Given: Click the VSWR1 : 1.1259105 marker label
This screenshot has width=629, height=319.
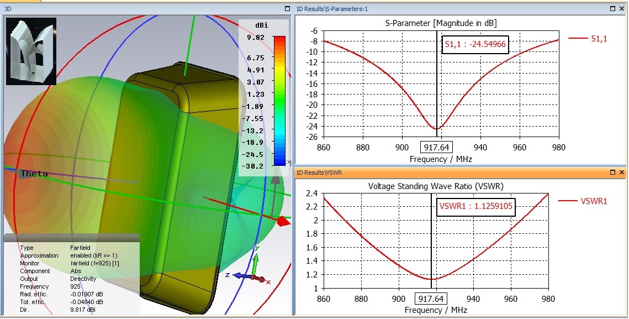Looking at the screenshot, I should tap(475, 207).
